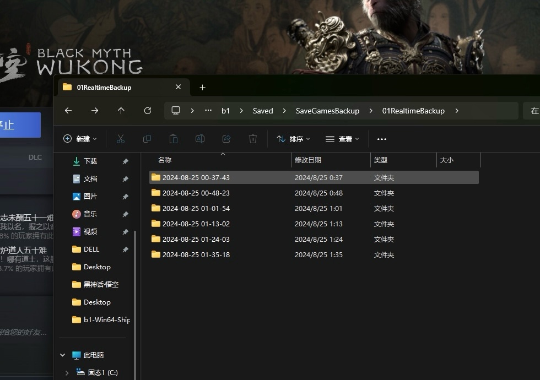Click the blue stop button in Steam window
The image size is (540, 380).
click(x=20, y=125)
